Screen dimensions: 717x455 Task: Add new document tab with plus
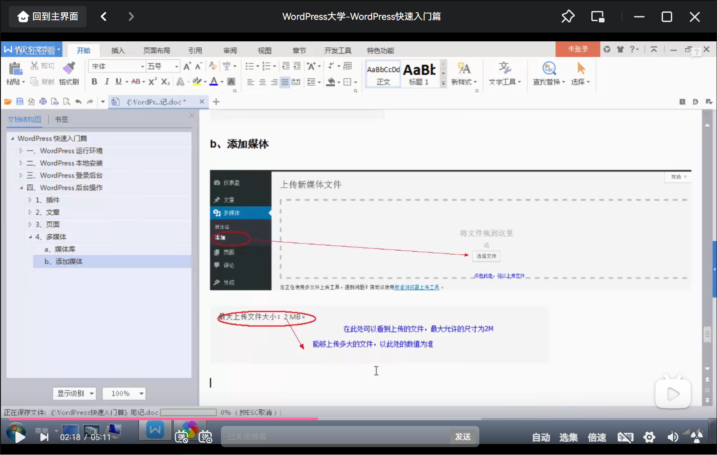[x=216, y=102]
